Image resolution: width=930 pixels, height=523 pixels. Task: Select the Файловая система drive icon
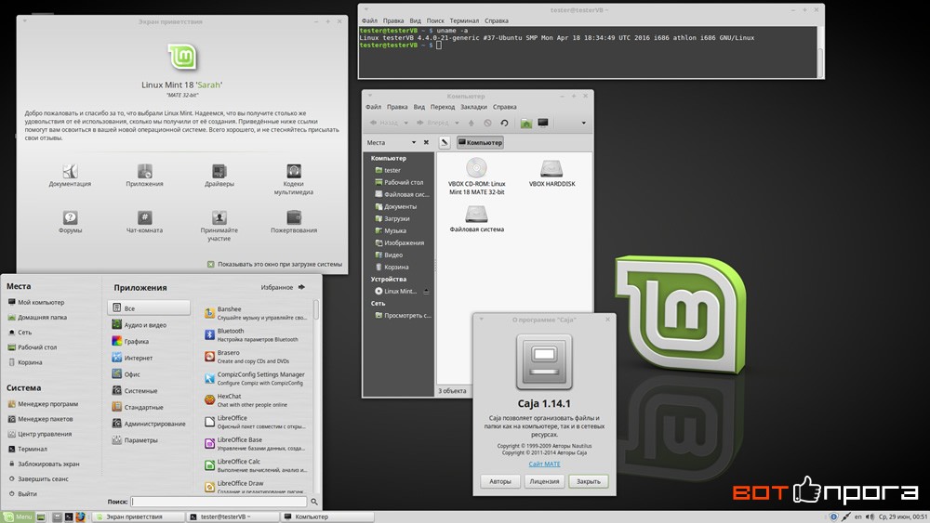point(476,214)
